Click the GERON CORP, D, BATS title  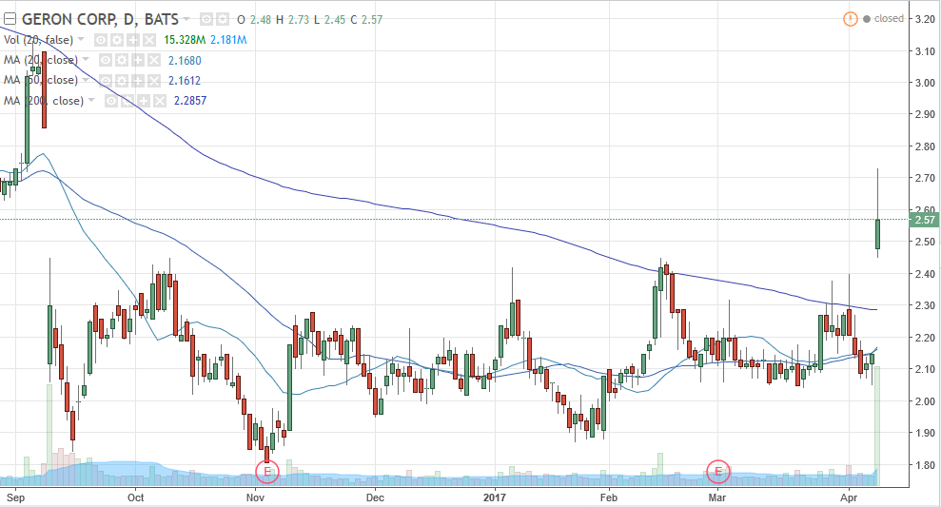tap(100, 19)
